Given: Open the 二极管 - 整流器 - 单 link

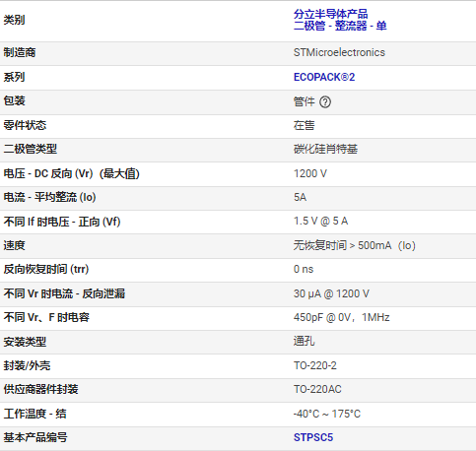Looking at the screenshot, I should pyautogui.click(x=340, y=26).
